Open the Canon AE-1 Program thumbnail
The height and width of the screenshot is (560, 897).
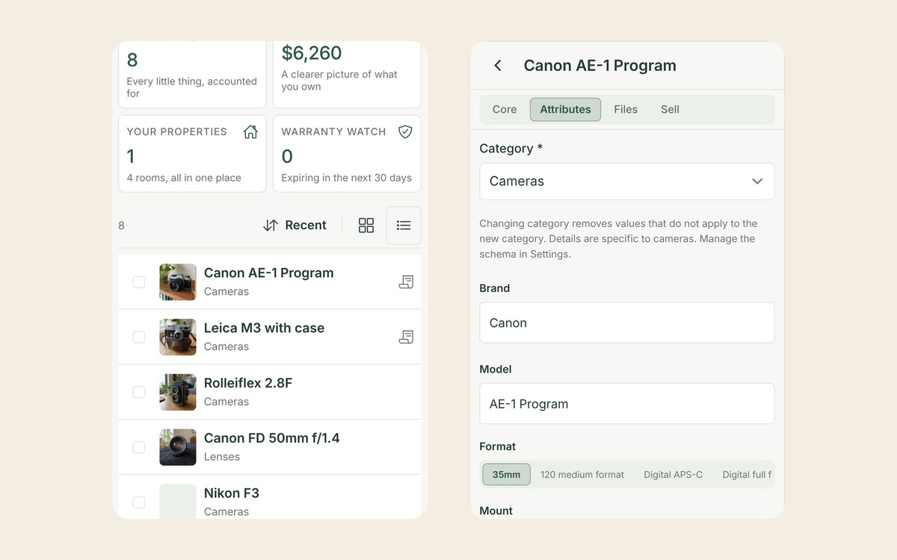tap(178, 282)
